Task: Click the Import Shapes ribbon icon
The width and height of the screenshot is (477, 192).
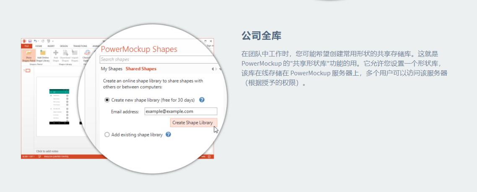Action: pos(75,52)
